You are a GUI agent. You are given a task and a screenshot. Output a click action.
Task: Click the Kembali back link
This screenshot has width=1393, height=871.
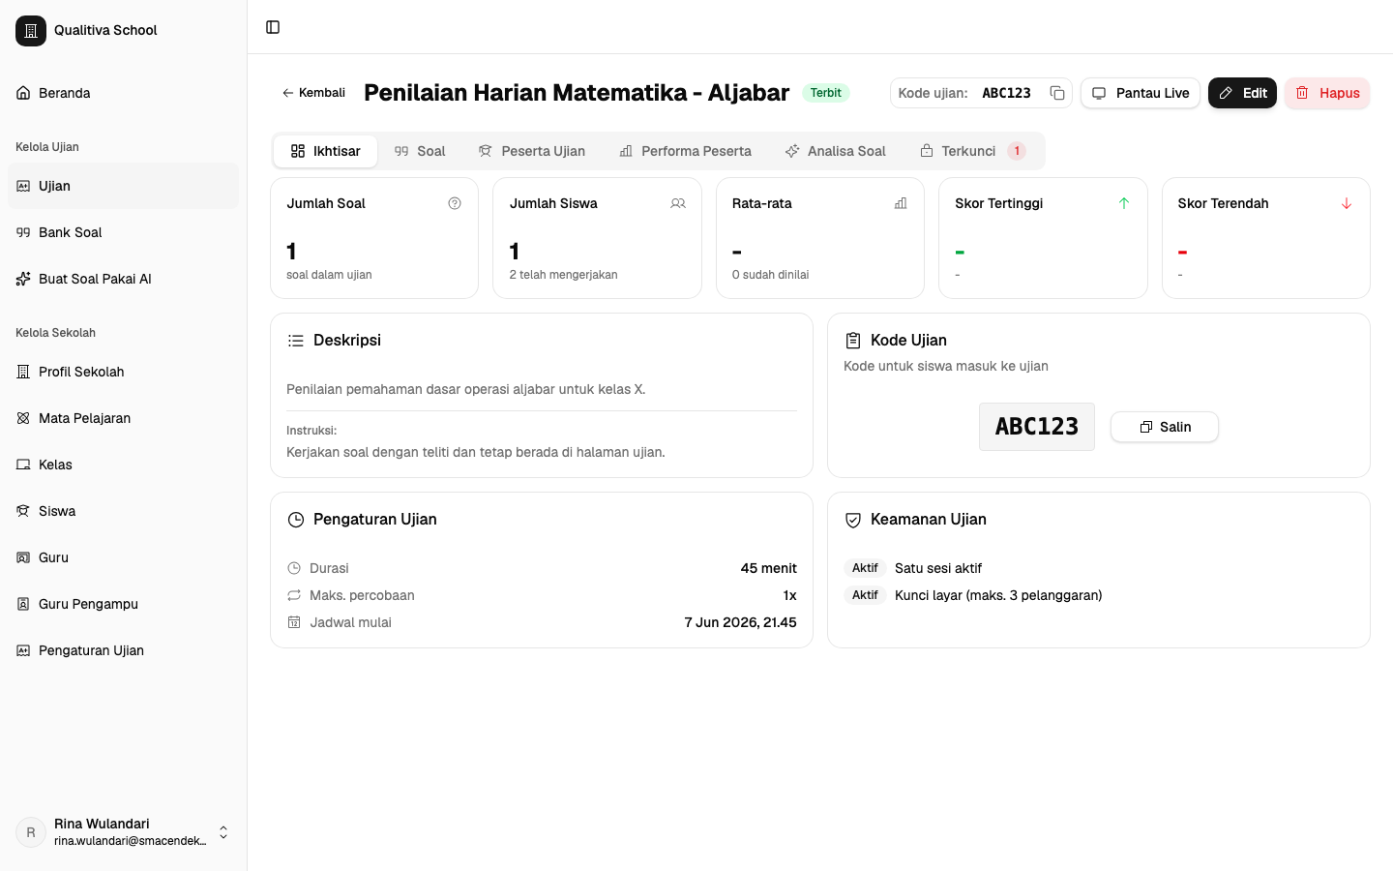click(313, 93)
